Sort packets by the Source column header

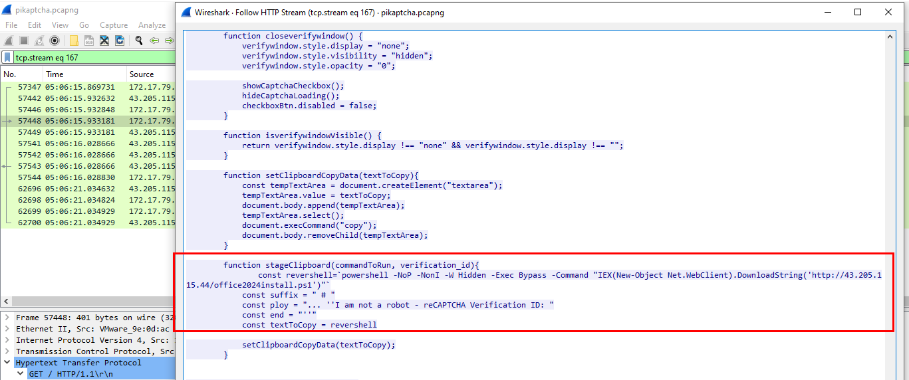[150, 74]
